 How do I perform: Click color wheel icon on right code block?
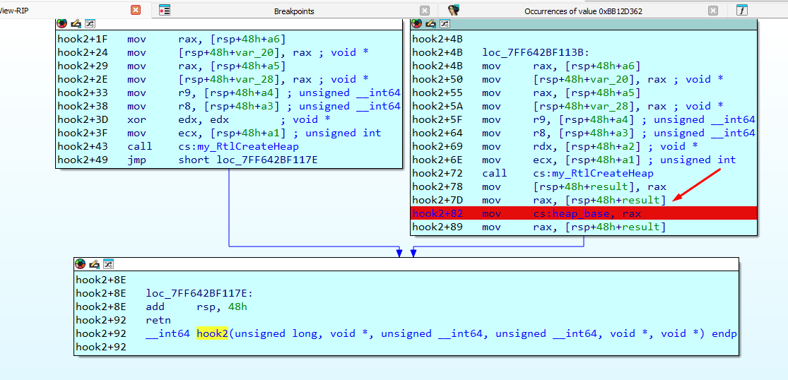click(416, 23)
